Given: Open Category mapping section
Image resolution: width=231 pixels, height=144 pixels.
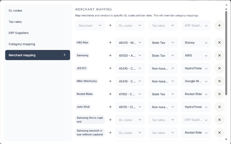Looking at the screenshot, I should click(22, 44).
